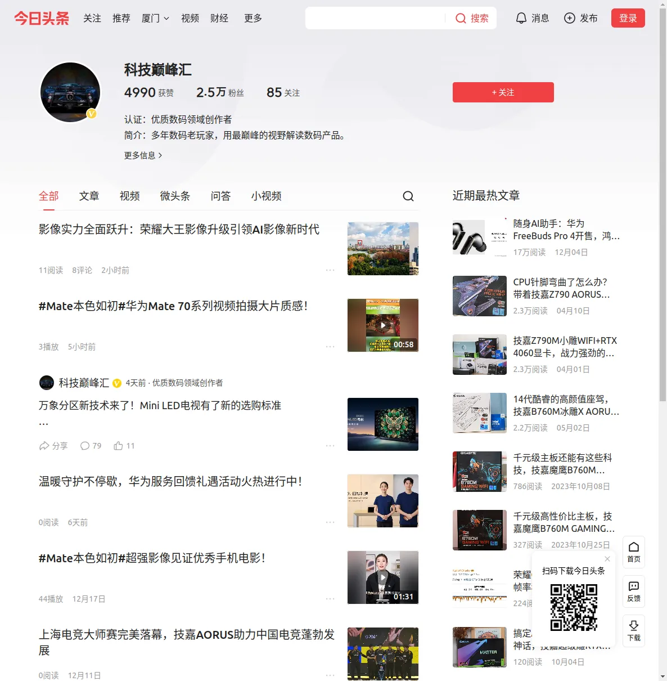Go to 首页 via floating home icon
This screenshot has height=681, width=667.
(634, 552)
